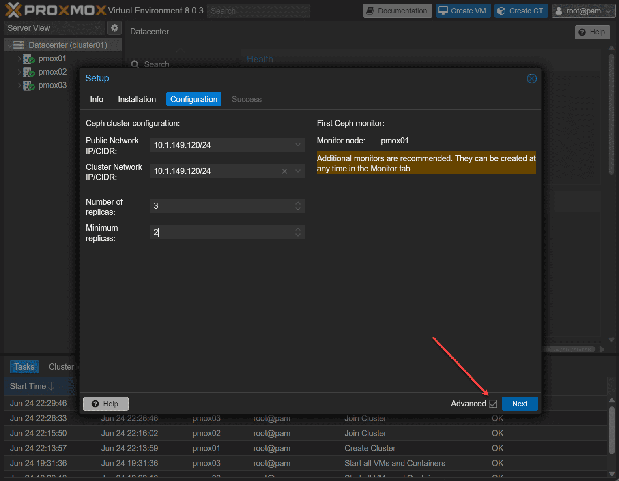
Task: Click the Create VM button
Action: pos(463,11)
